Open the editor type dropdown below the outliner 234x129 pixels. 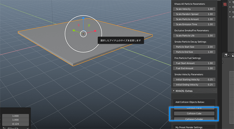point(227,55)
